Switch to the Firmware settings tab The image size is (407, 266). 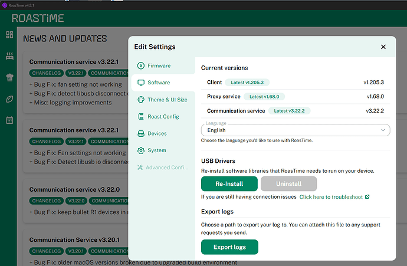(163, 65)
